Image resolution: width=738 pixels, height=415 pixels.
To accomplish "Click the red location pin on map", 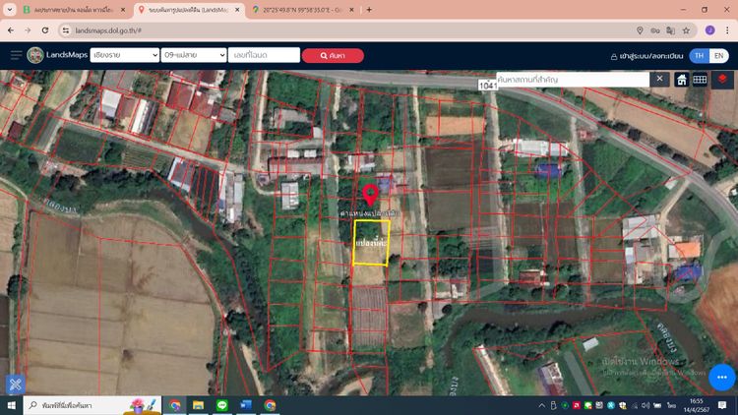I will pyautogui.click(x=370, y=194).
